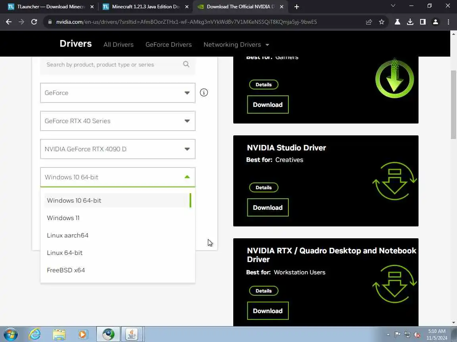Open a new browser tab
The image size is (457, 342).
297,7
